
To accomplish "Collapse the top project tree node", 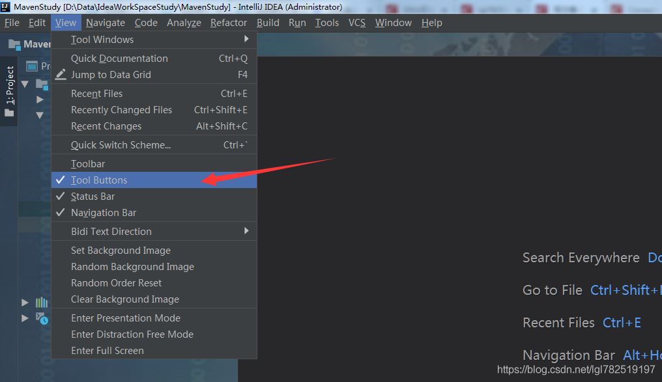I will (x=25, y=84).
